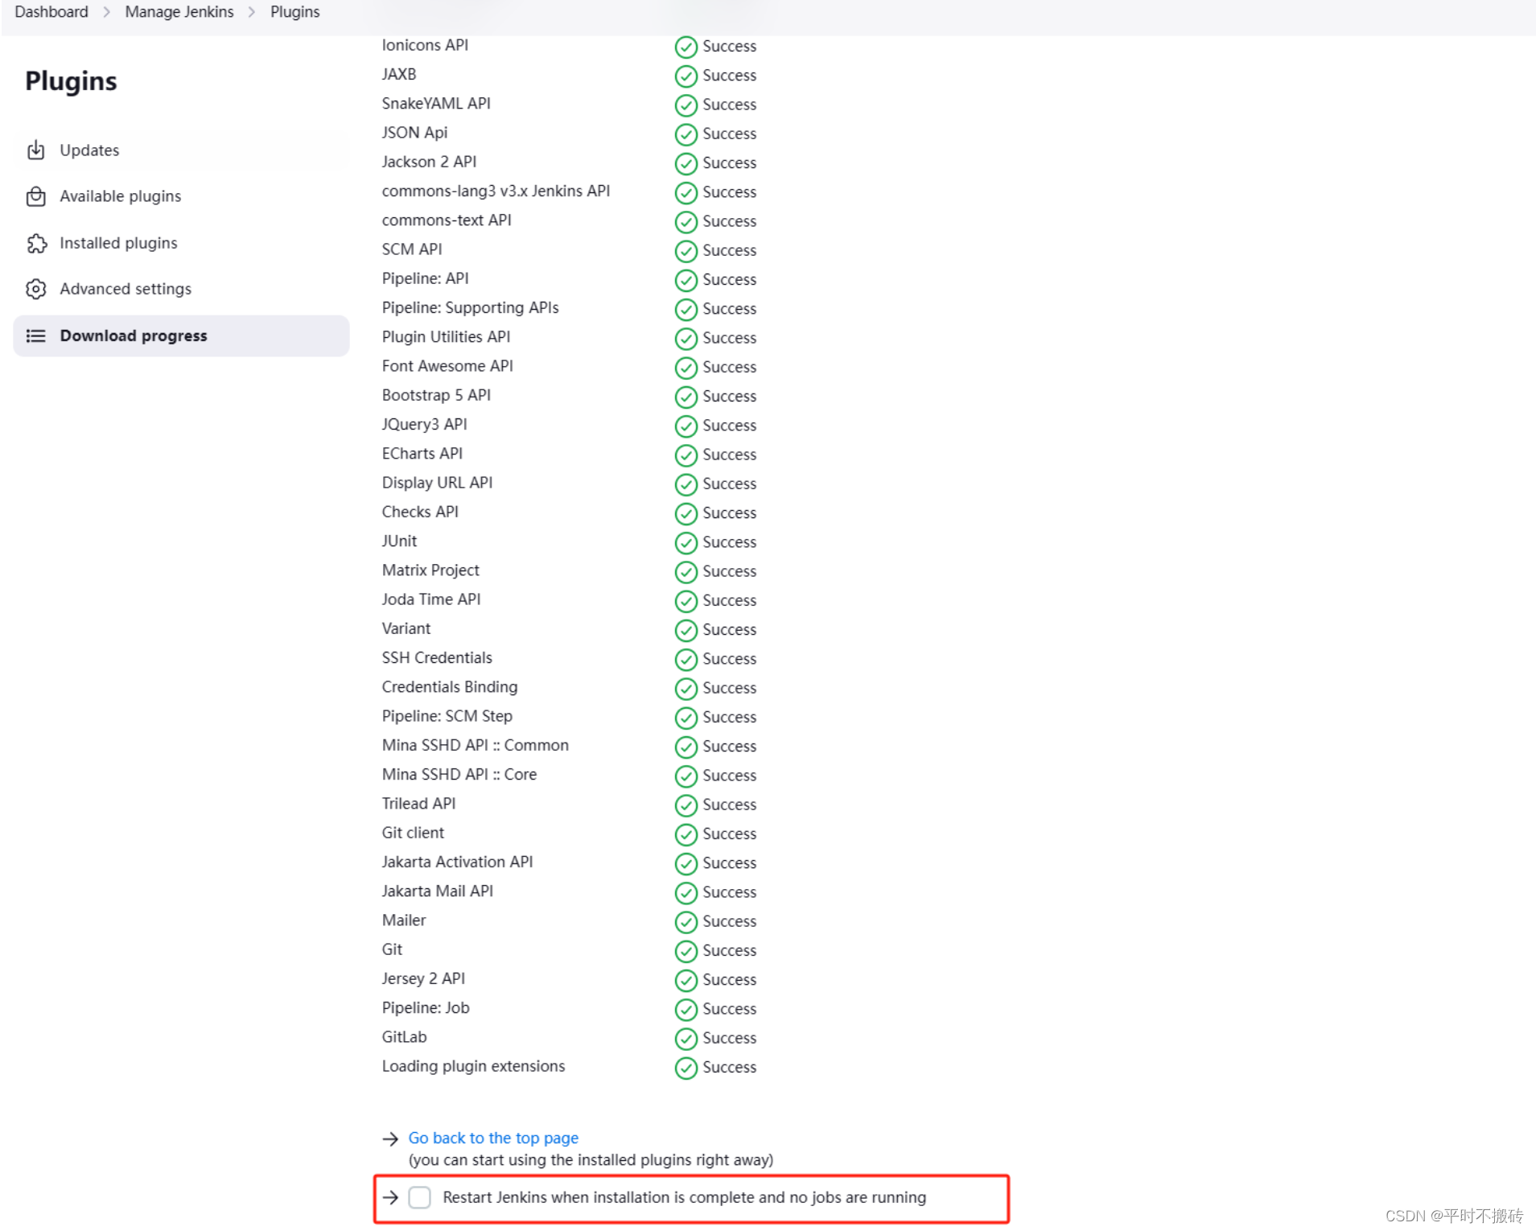Viewport: 1536px width, 1231px height.
Task: Click the Pipeline: Job plugin name
Action: point(425,1007)
